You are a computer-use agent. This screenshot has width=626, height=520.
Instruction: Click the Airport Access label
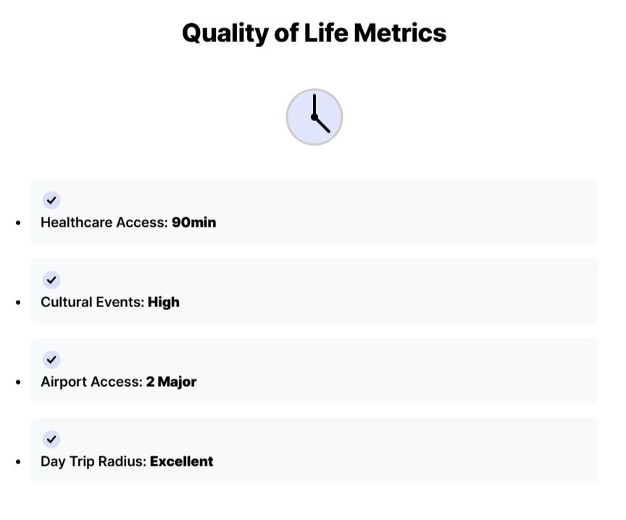[x=91, y=382]
